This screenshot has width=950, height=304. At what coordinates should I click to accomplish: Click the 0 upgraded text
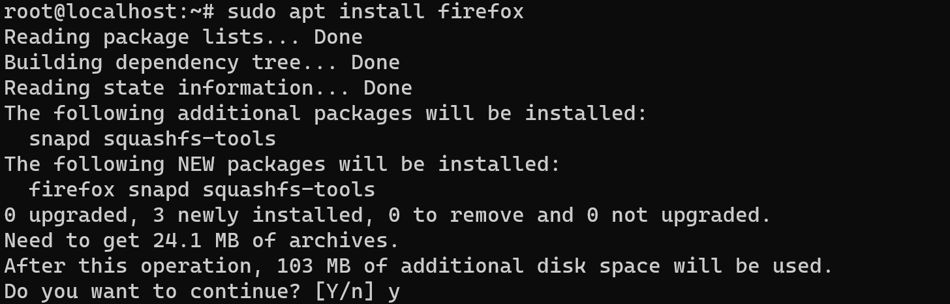pyautogui.click(x=66, y=215)
